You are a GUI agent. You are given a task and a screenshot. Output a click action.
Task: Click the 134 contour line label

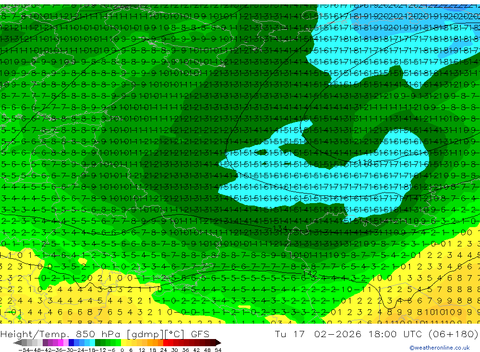pyautogui.click(x=279, y=228)
